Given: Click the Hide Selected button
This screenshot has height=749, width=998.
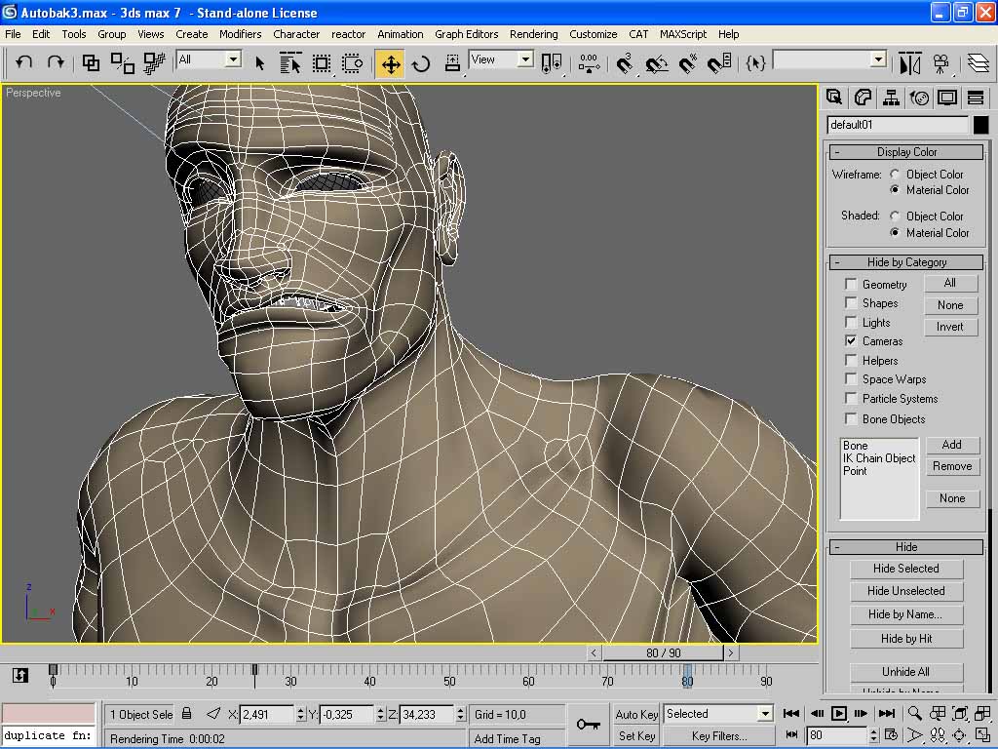Looking at the screenshot, I should tap(905, 569).
